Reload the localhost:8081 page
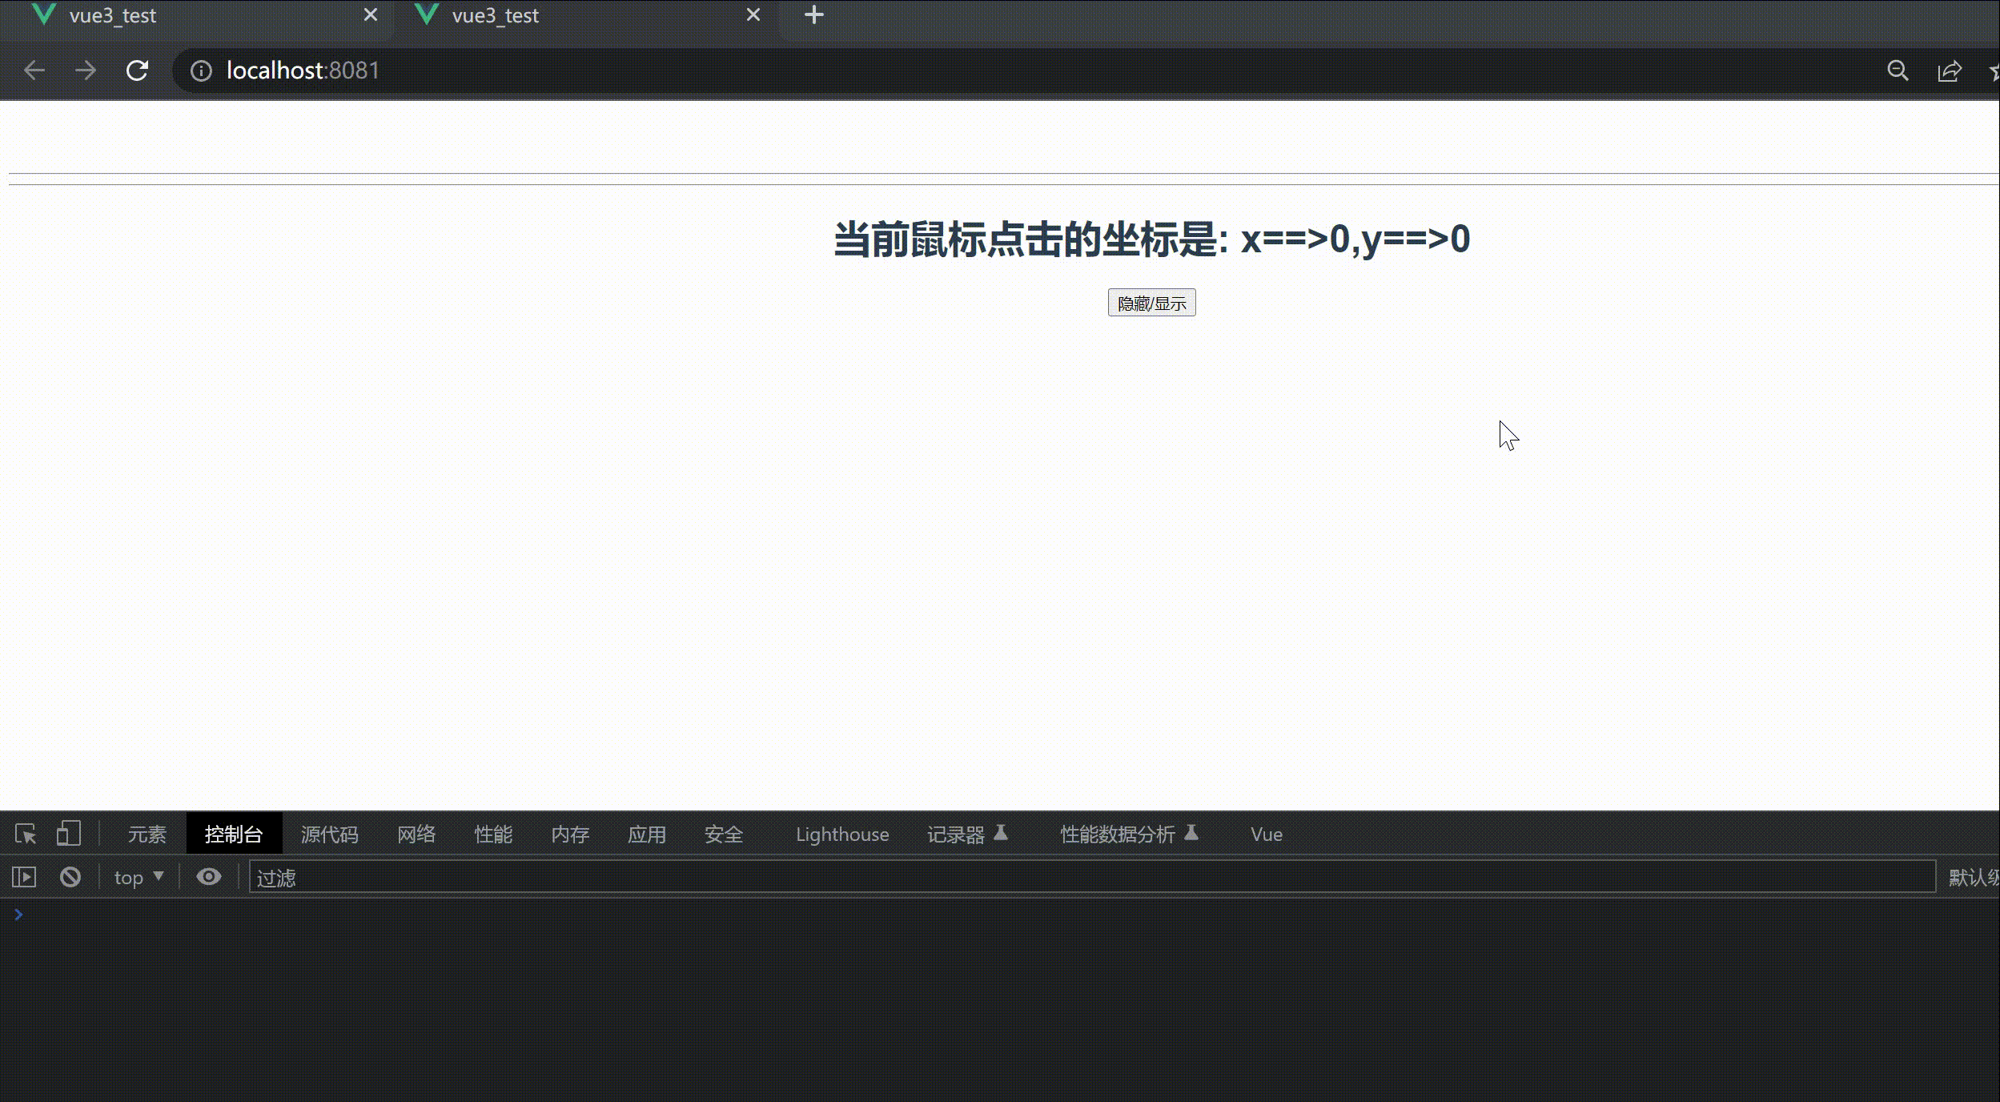The width and height of the screenshot is (2000, 1102). [x=137, y=70]
